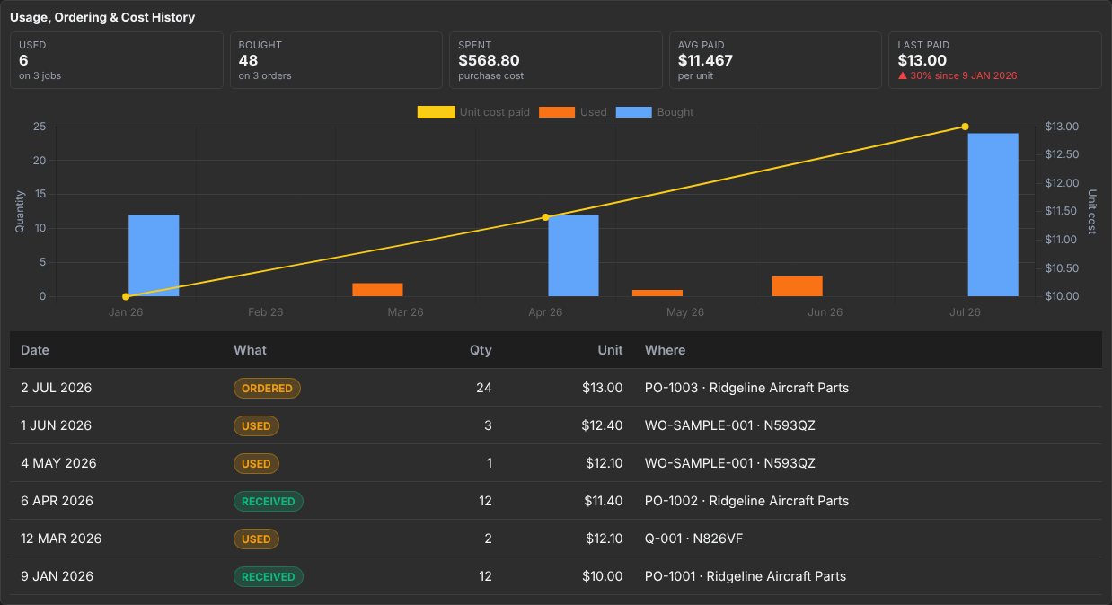Click the USED badge in the 1 JUN 2026 row
The image size is (1112, 605).
(x=256, y=425)
